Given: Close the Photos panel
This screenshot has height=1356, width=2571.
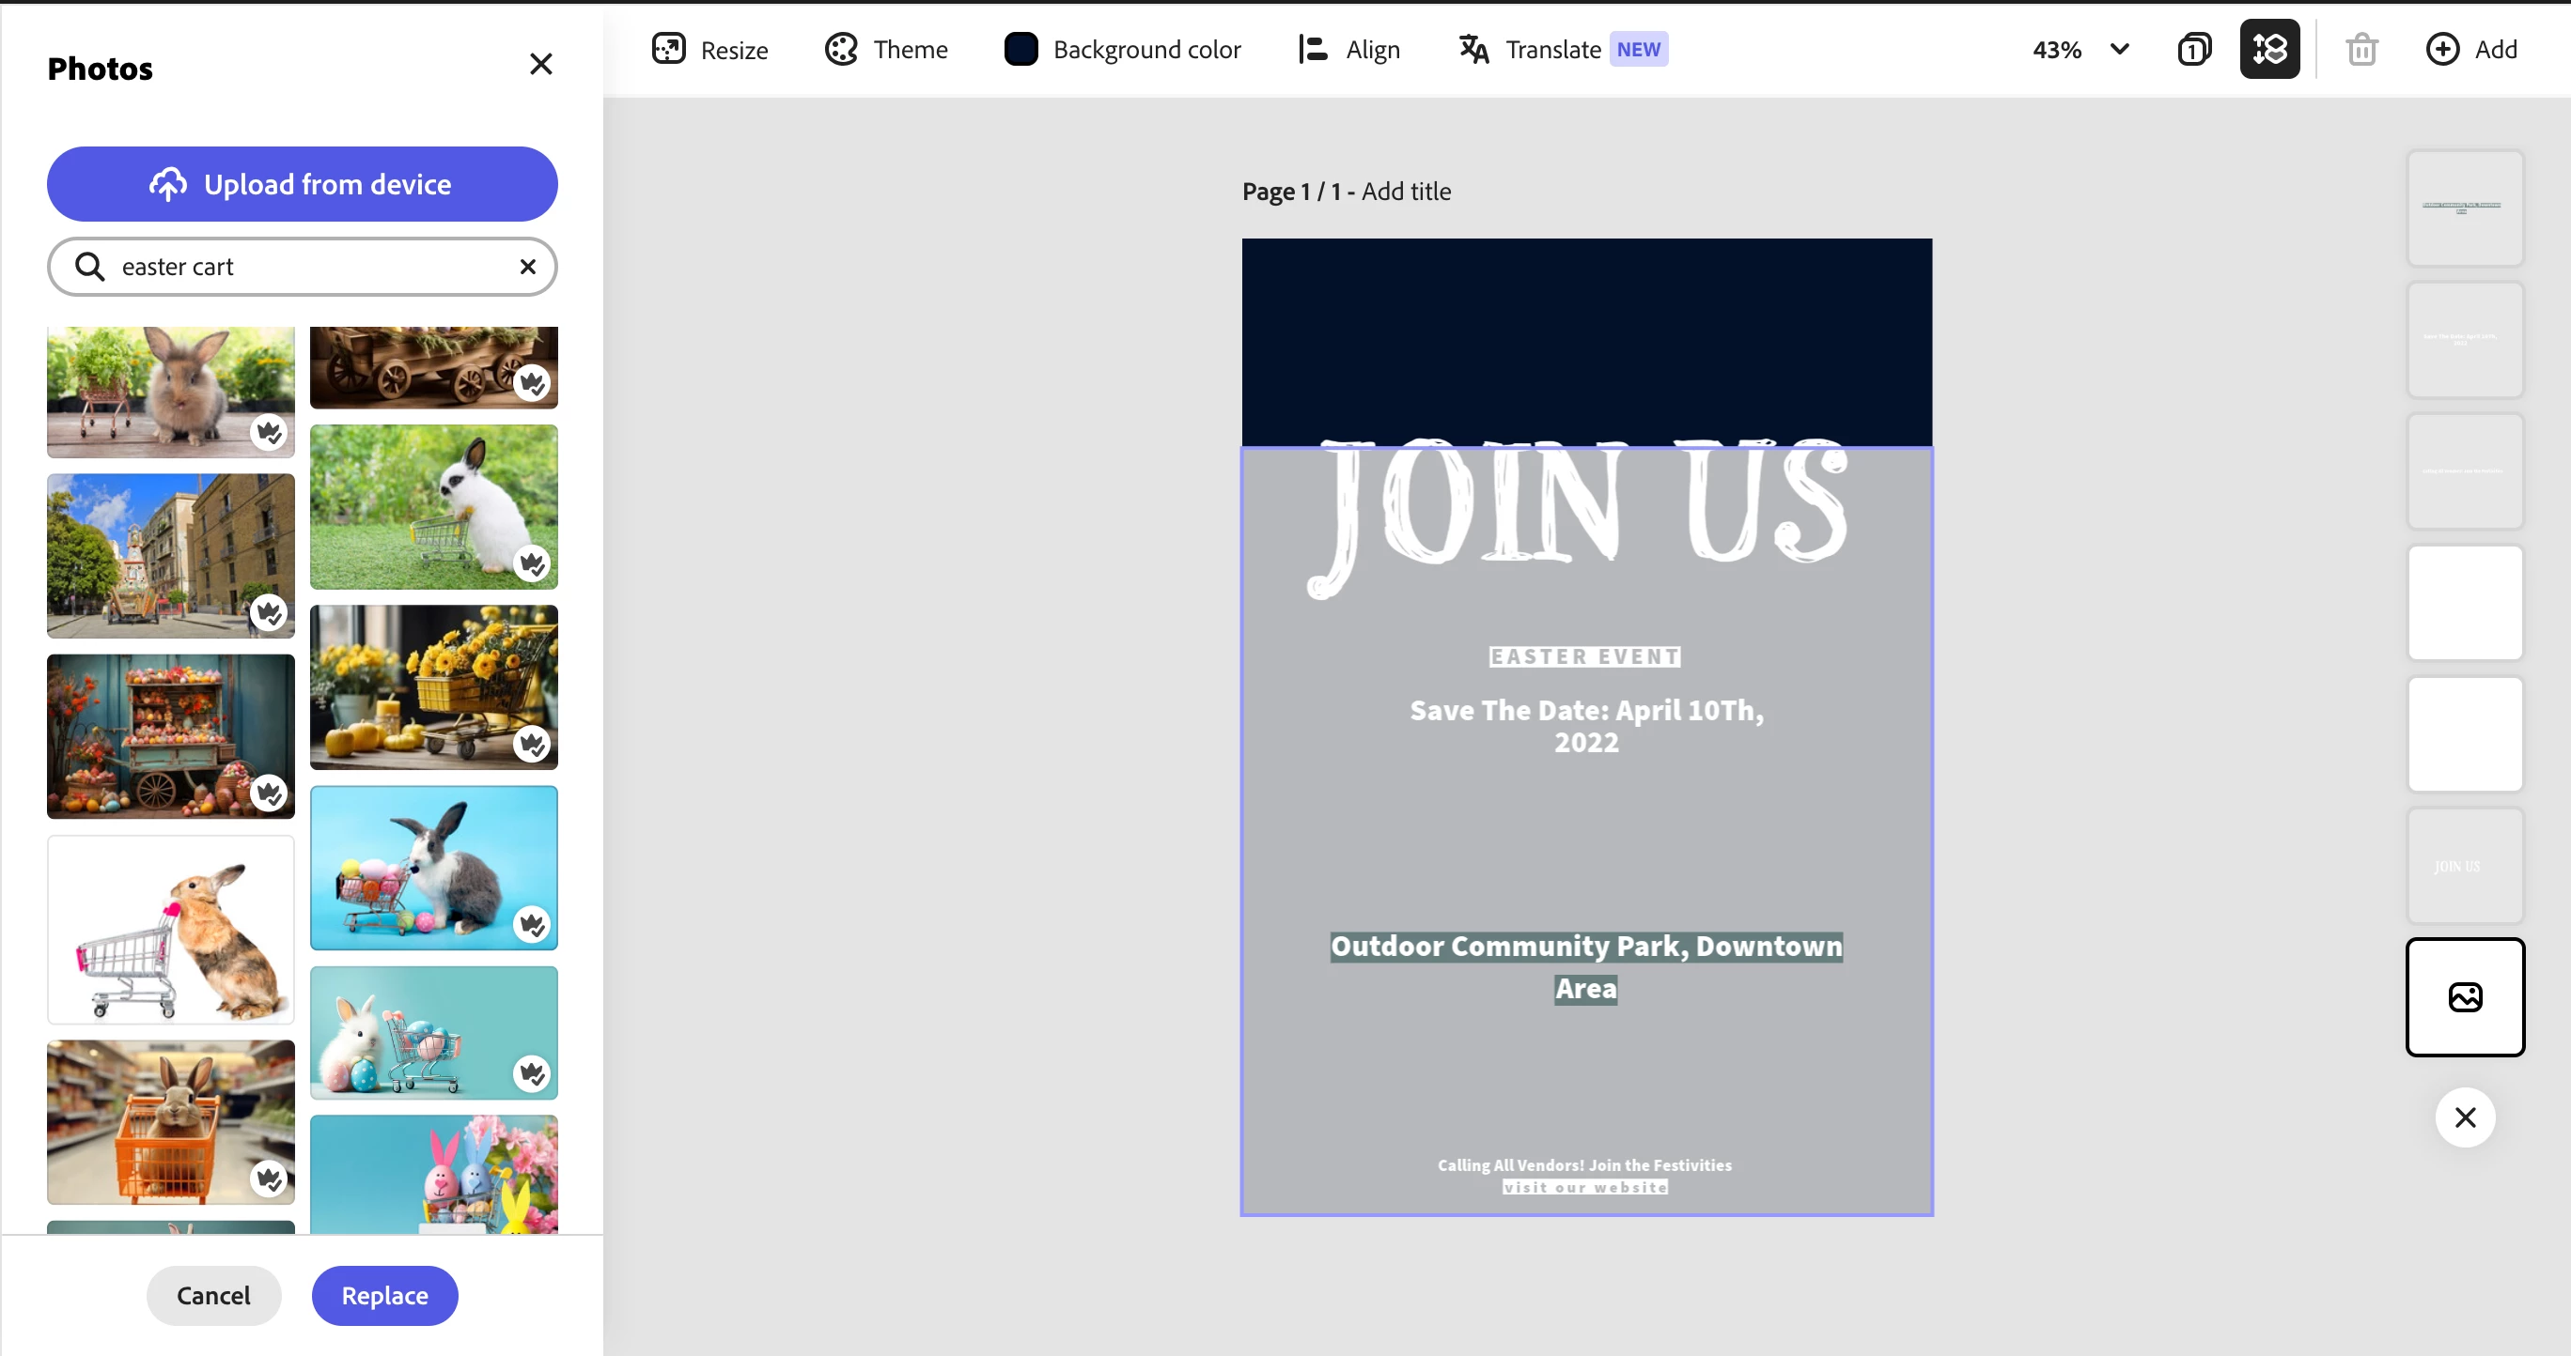Looking at the screenshot, I should 540,65.
